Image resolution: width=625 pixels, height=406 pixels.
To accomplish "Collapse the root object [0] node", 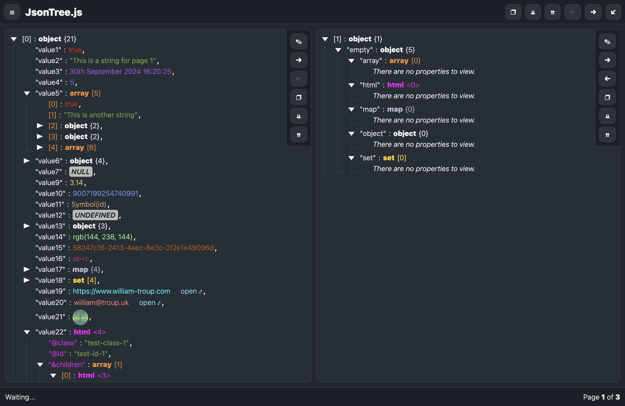I will [x=14, y=39].
